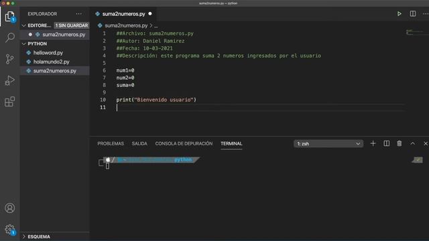The image size is (429, 241).
Task: Switch to the PROBLEMAS tab
Action: click(111, 143)
